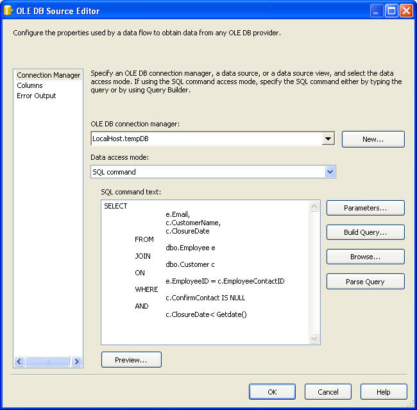Click the dialog resize grip corner
The image size is (417, 410).
point(411,404)
